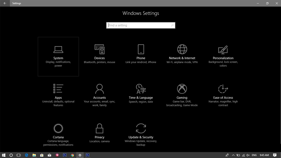Open the Gaming Xbox icon
The image size is (281, 158).
182,89
